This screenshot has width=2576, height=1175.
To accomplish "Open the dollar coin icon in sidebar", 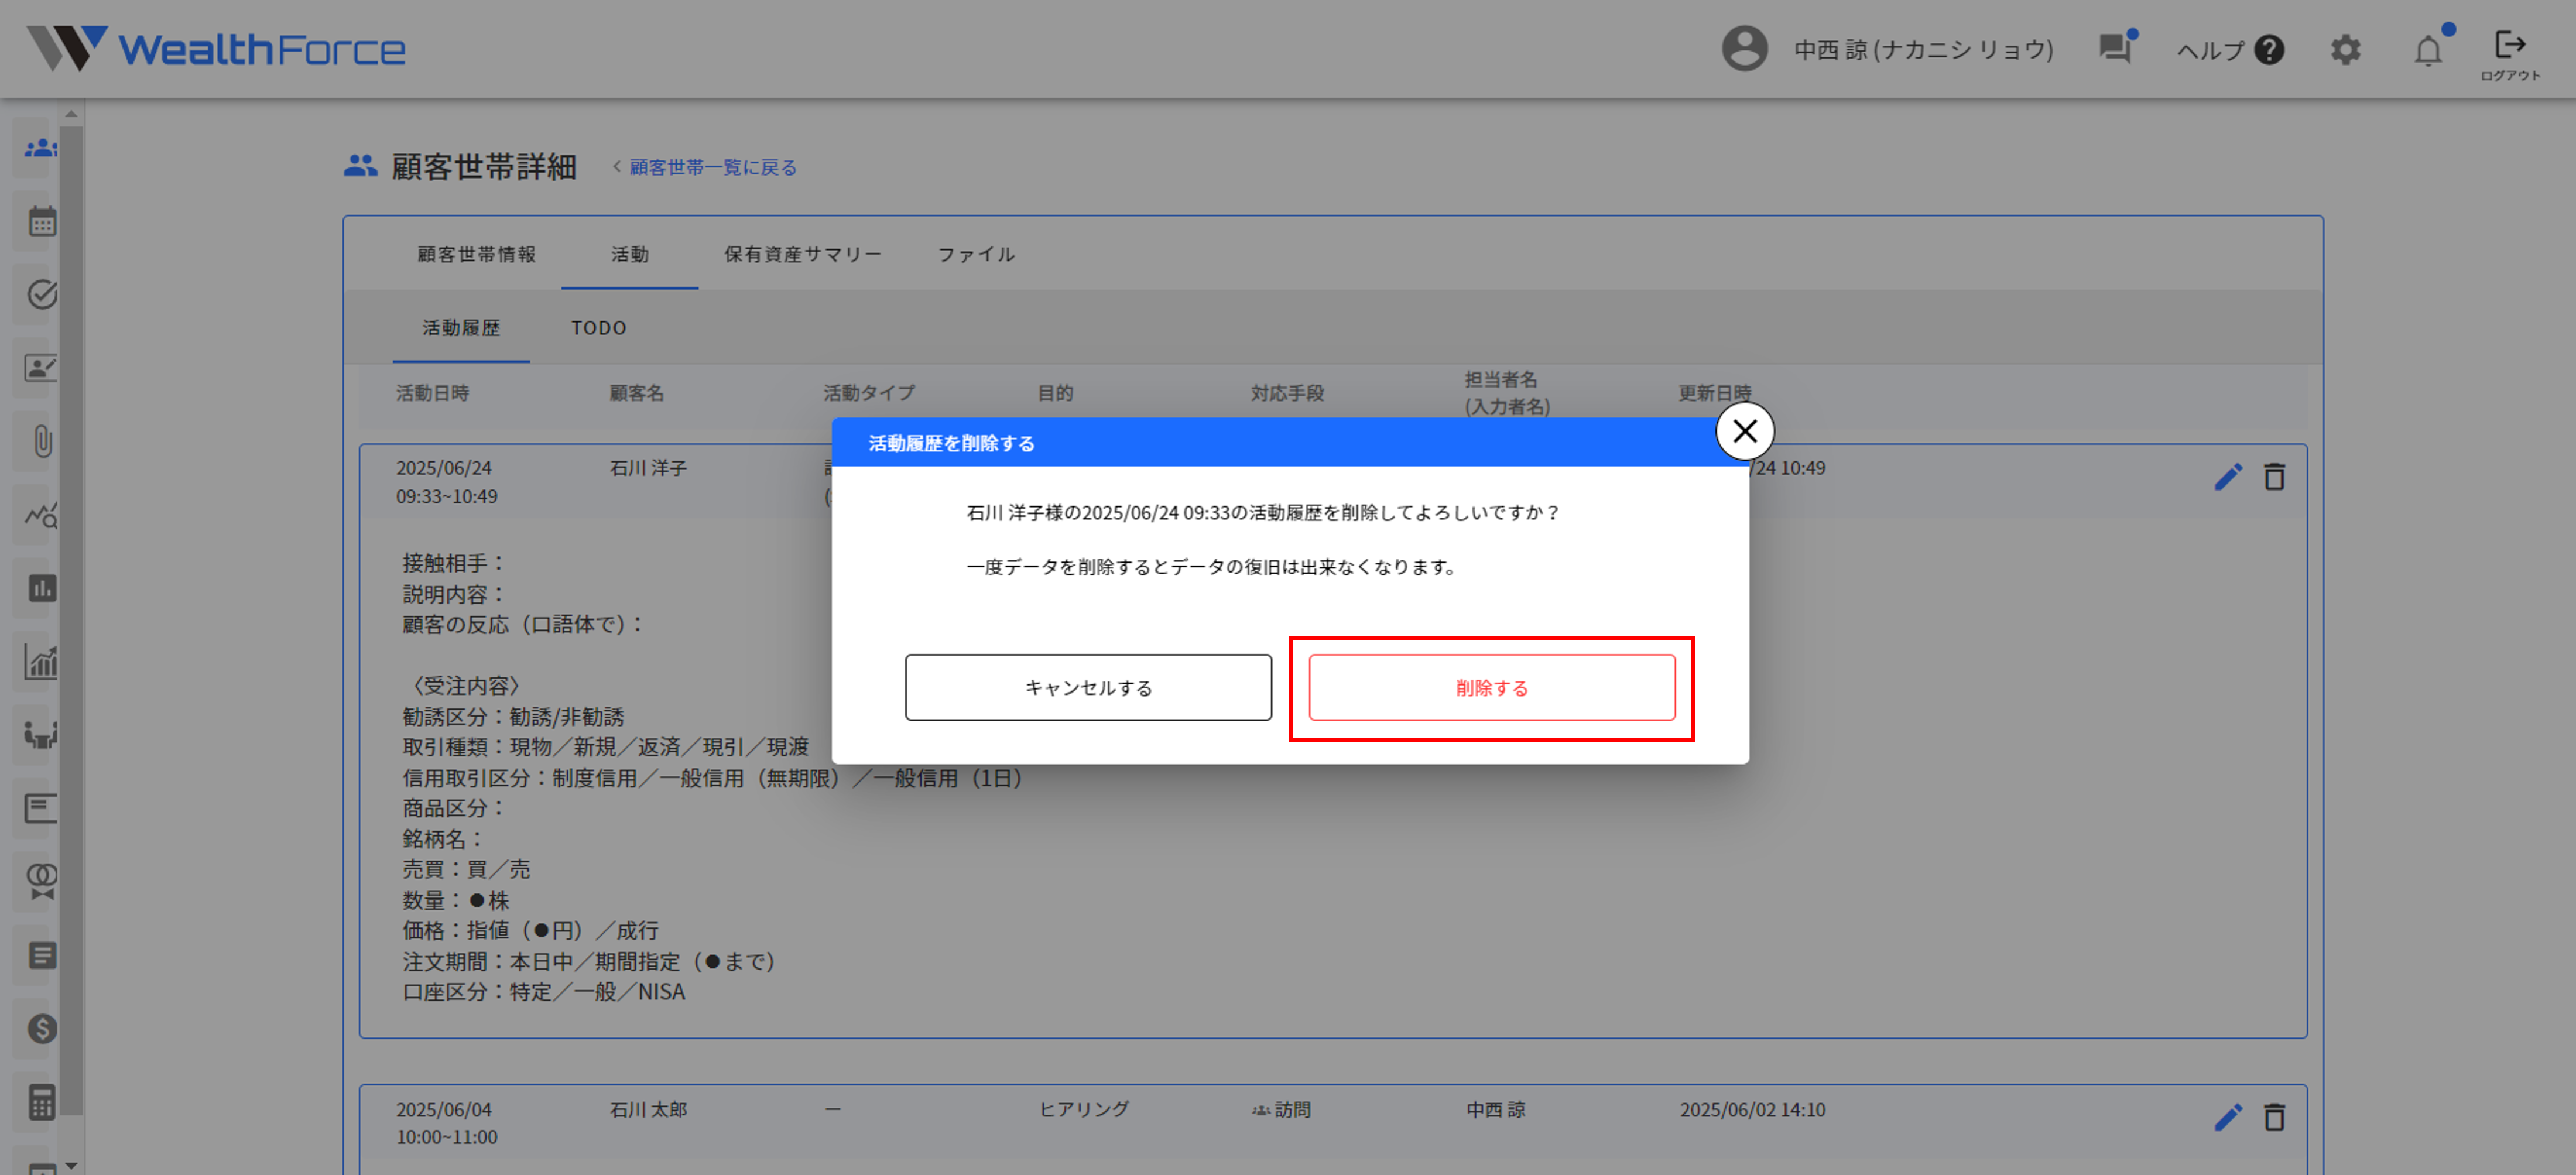I will pos(41,1028).
